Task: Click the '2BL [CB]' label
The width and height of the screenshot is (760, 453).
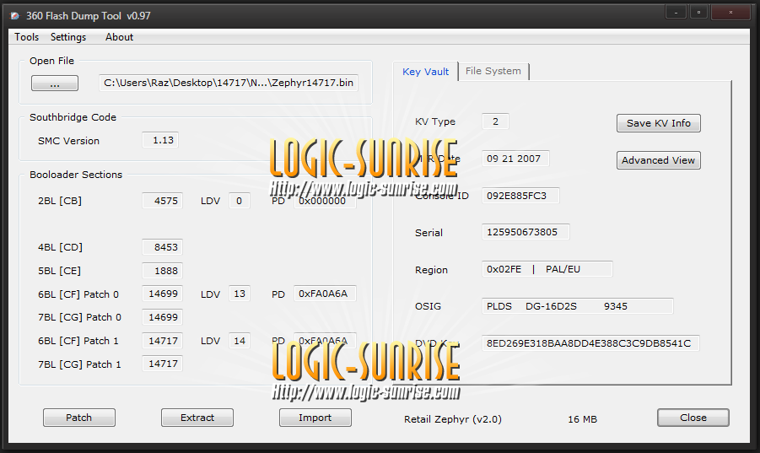Action: click(60, 201)
